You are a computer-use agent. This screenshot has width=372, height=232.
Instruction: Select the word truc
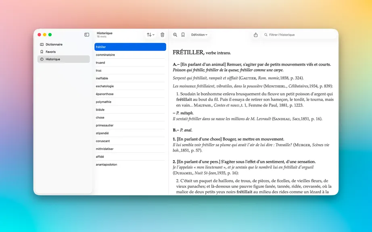pyautogui.click(x=130, y=70)
